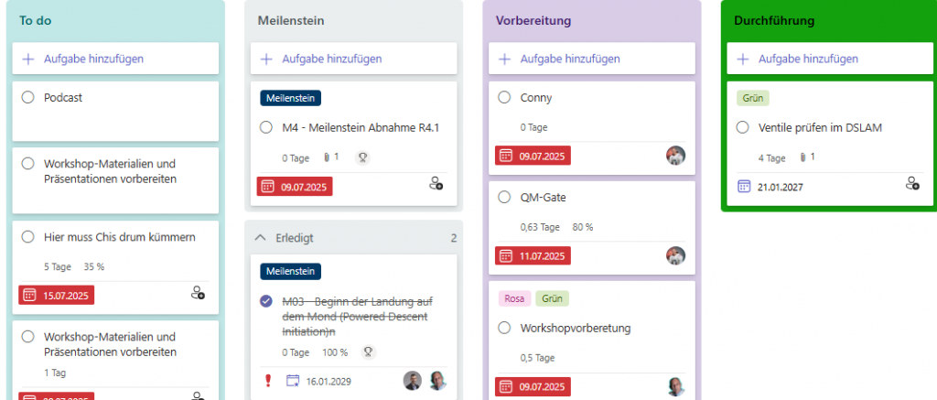Open the 15.07.2025 due date picker
The width and height of the screenshot is (937, 400).
pos(57,295)
